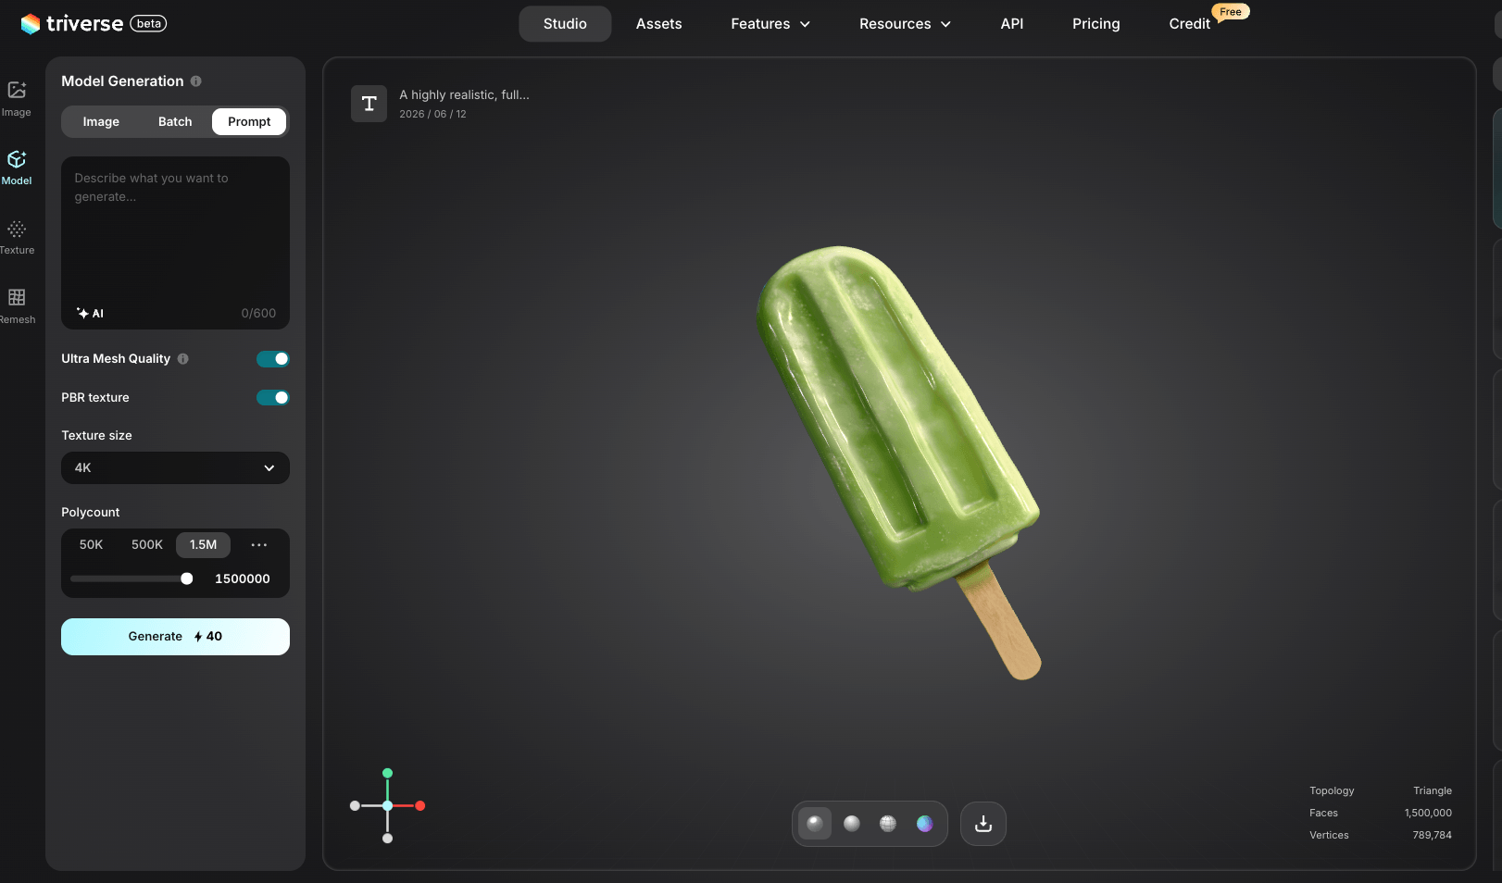Viewport: 1502px width, 883px height.
Task: Click the Topology value Triangle
Action: point(1433,791)
